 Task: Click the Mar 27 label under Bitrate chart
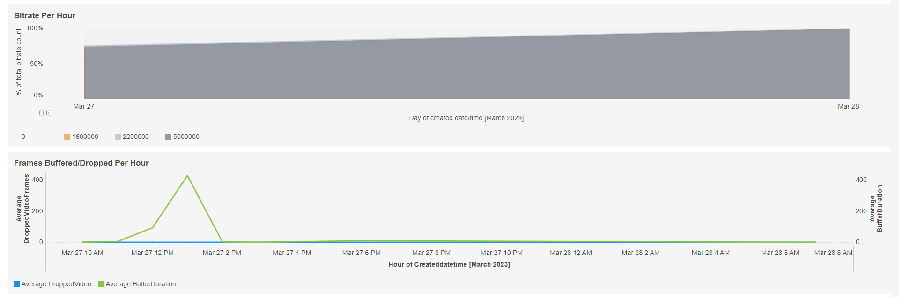click(83, 107)
